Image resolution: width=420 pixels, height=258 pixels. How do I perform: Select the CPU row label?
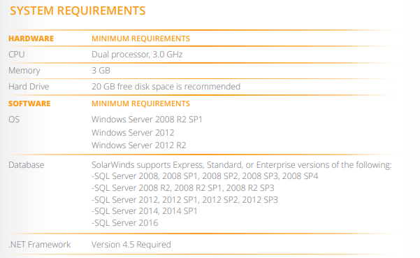pyautogui.click(x=17, y=55)
